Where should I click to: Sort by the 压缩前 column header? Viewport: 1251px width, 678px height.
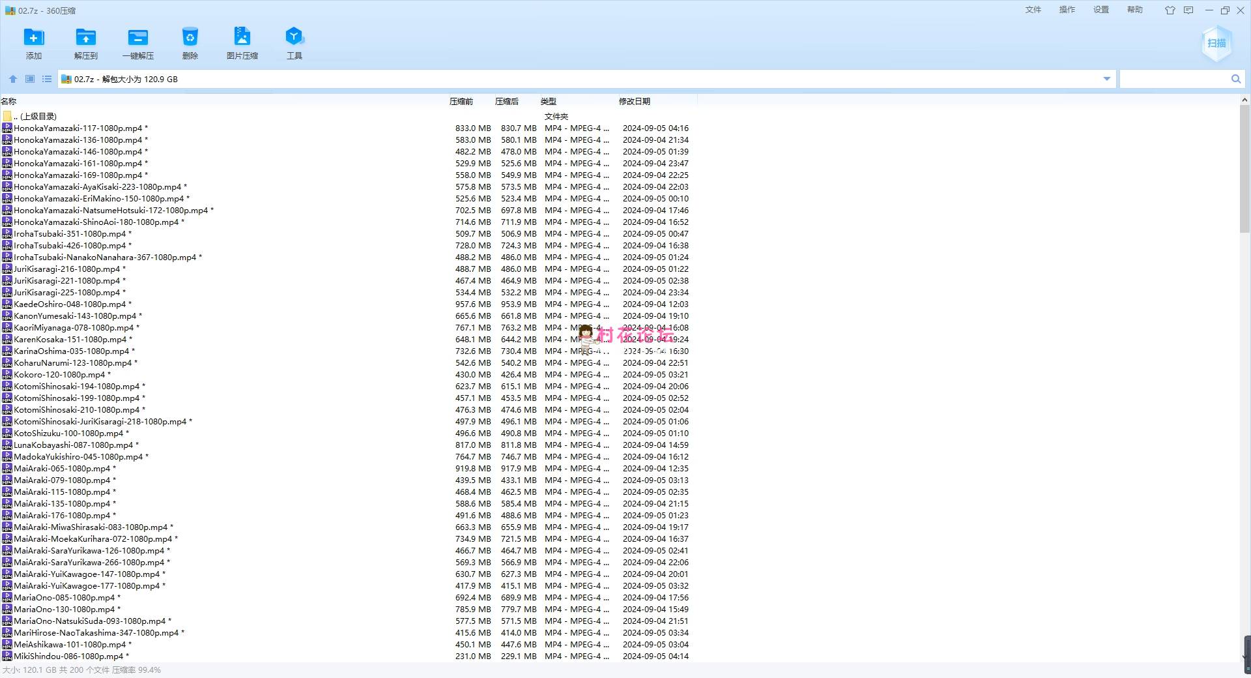[461, 101]
